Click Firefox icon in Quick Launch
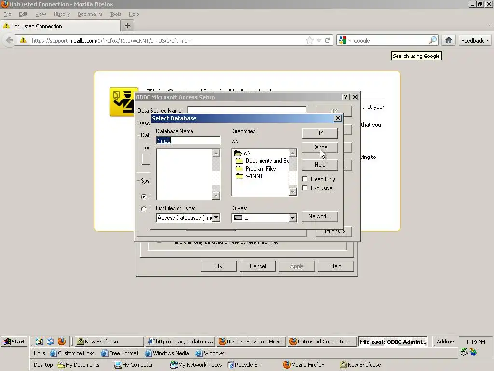This screenshot has width=494, height=371. tap(62, 342)
